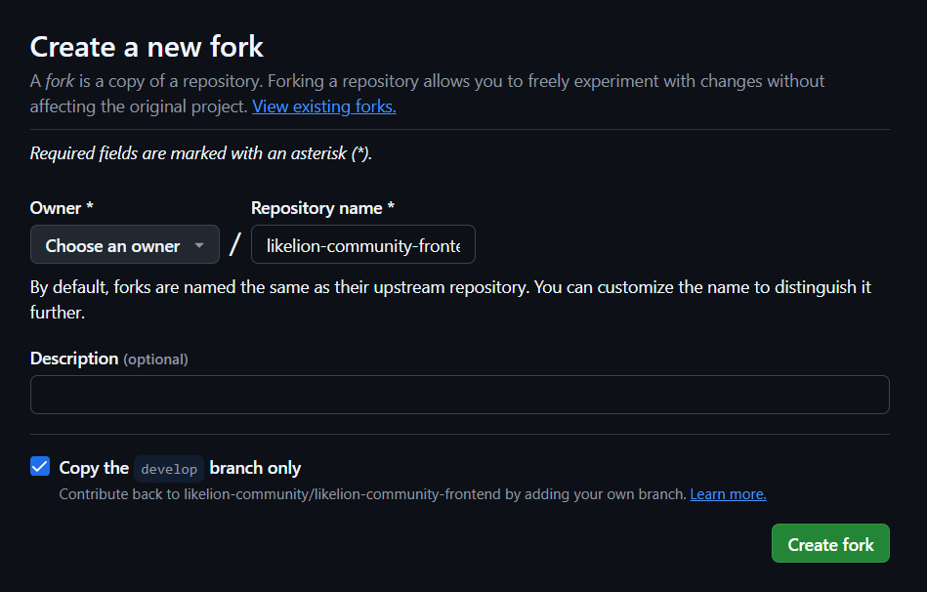927x592 pixels.
Task: Click the "Contribute back to" helper text
Action: [x=371, y=494]
